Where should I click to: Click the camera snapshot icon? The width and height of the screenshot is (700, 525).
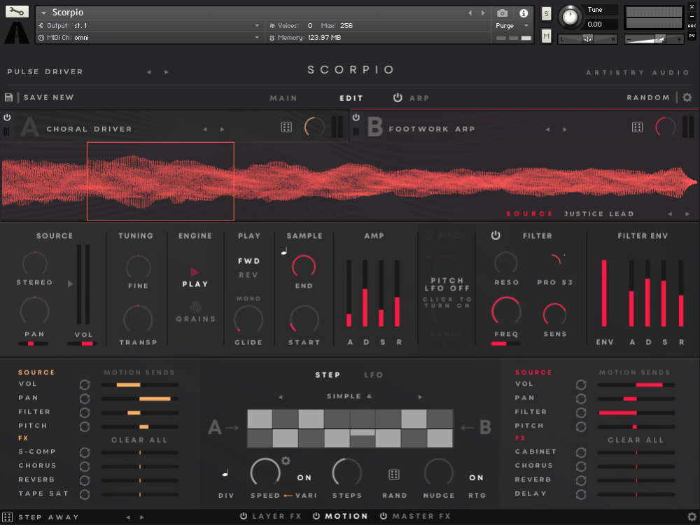(x=502, y=13)
